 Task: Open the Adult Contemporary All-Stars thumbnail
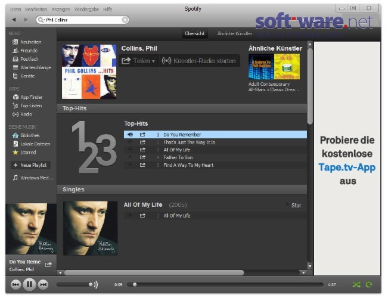click(261, 67)
